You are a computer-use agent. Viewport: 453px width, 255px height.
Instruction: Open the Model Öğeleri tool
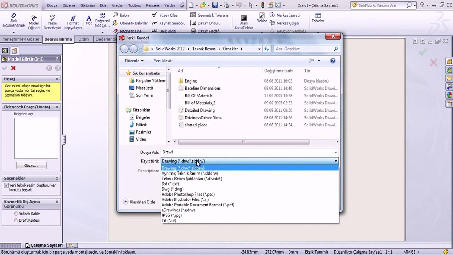coord(34,22)
